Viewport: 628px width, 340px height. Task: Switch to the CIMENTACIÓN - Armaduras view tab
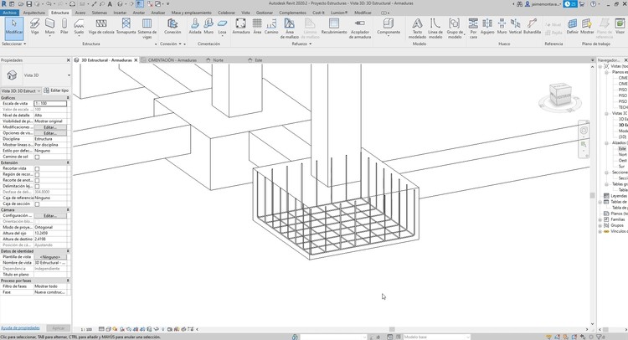[x=172, y=60]
